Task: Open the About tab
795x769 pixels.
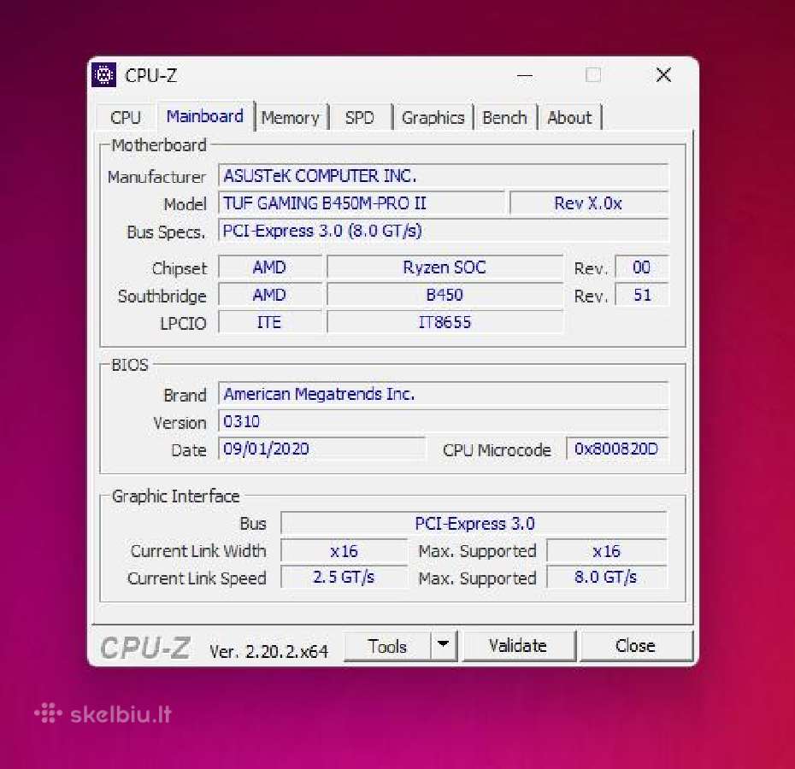Action: 569,118
